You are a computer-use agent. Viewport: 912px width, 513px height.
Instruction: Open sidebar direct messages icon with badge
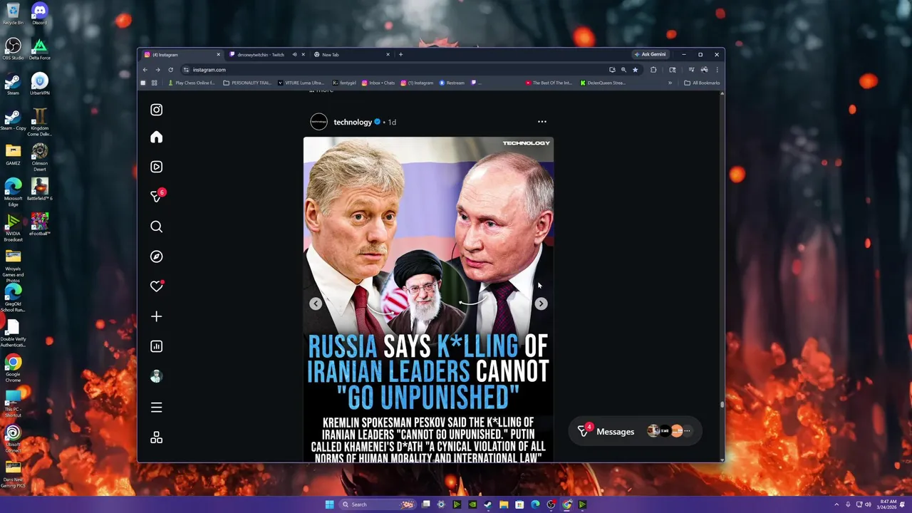click(157, 196)
